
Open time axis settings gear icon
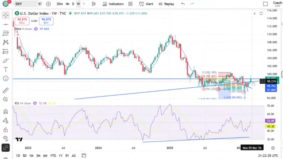click(273, 148)
